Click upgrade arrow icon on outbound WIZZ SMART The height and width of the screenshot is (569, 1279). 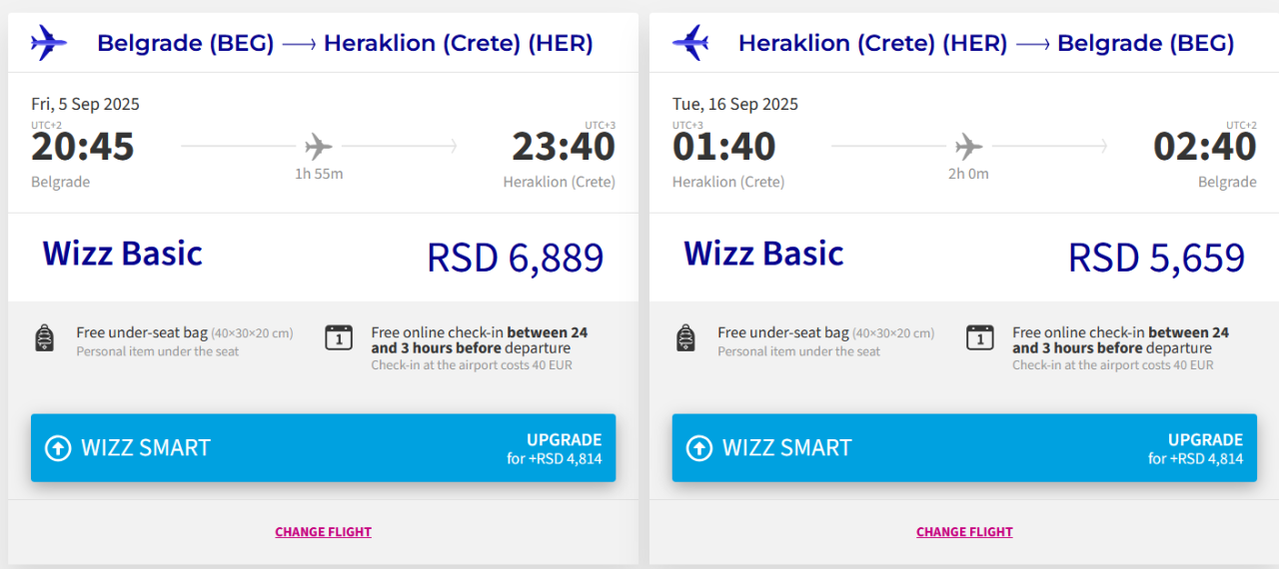58,448
